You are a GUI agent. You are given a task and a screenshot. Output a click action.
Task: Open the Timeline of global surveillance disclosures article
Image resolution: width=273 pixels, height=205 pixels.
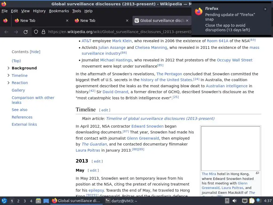pos(160,119)
